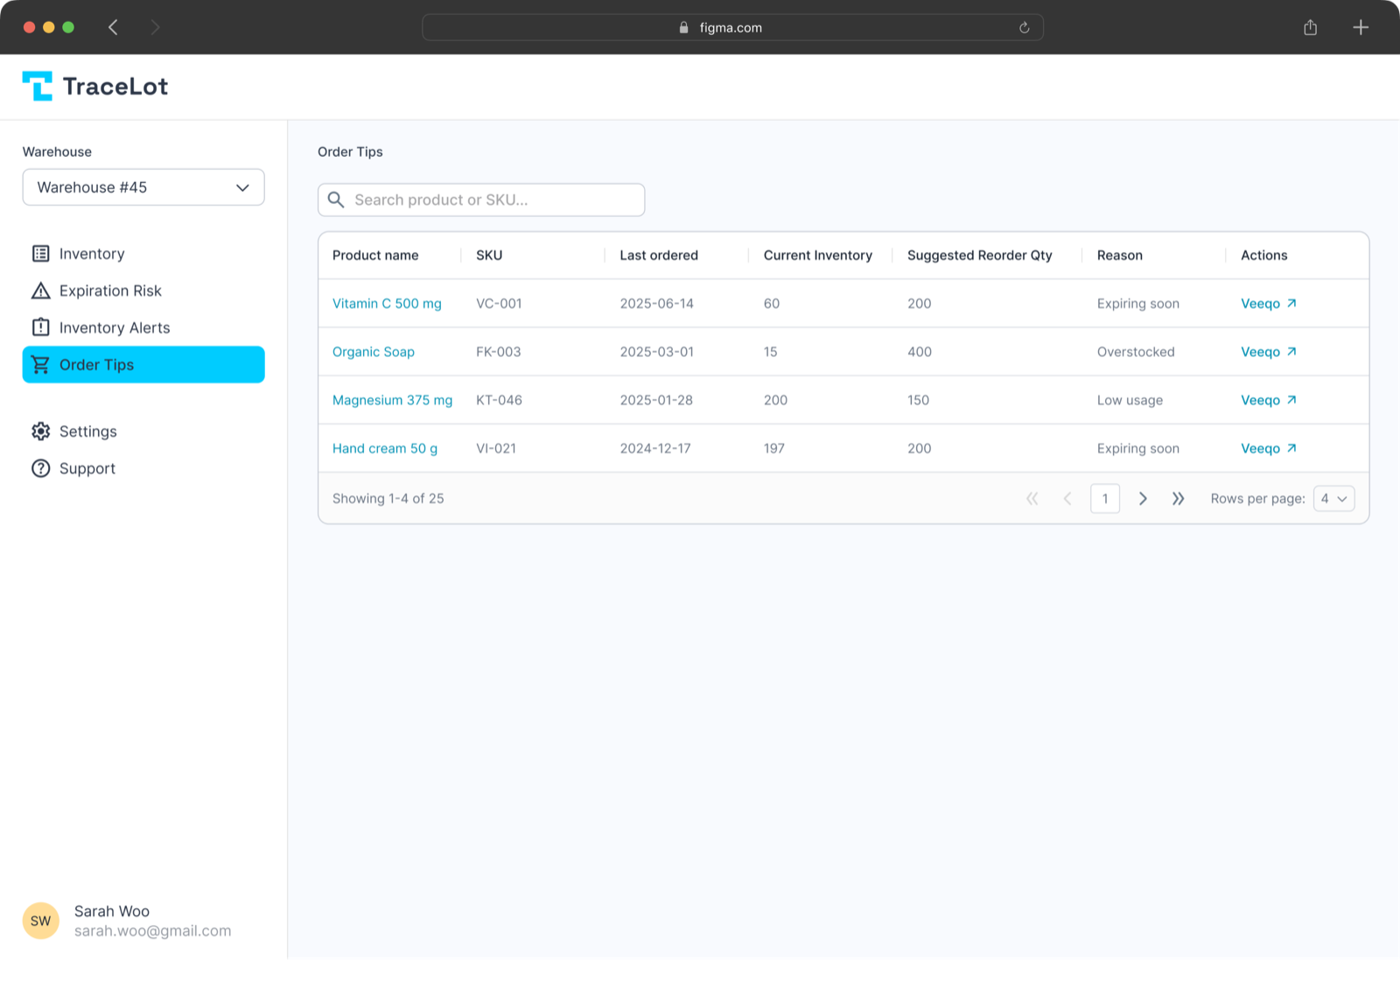
Task: Expand the warehouse dropdown chevron
Action: (x=242, y=186)
